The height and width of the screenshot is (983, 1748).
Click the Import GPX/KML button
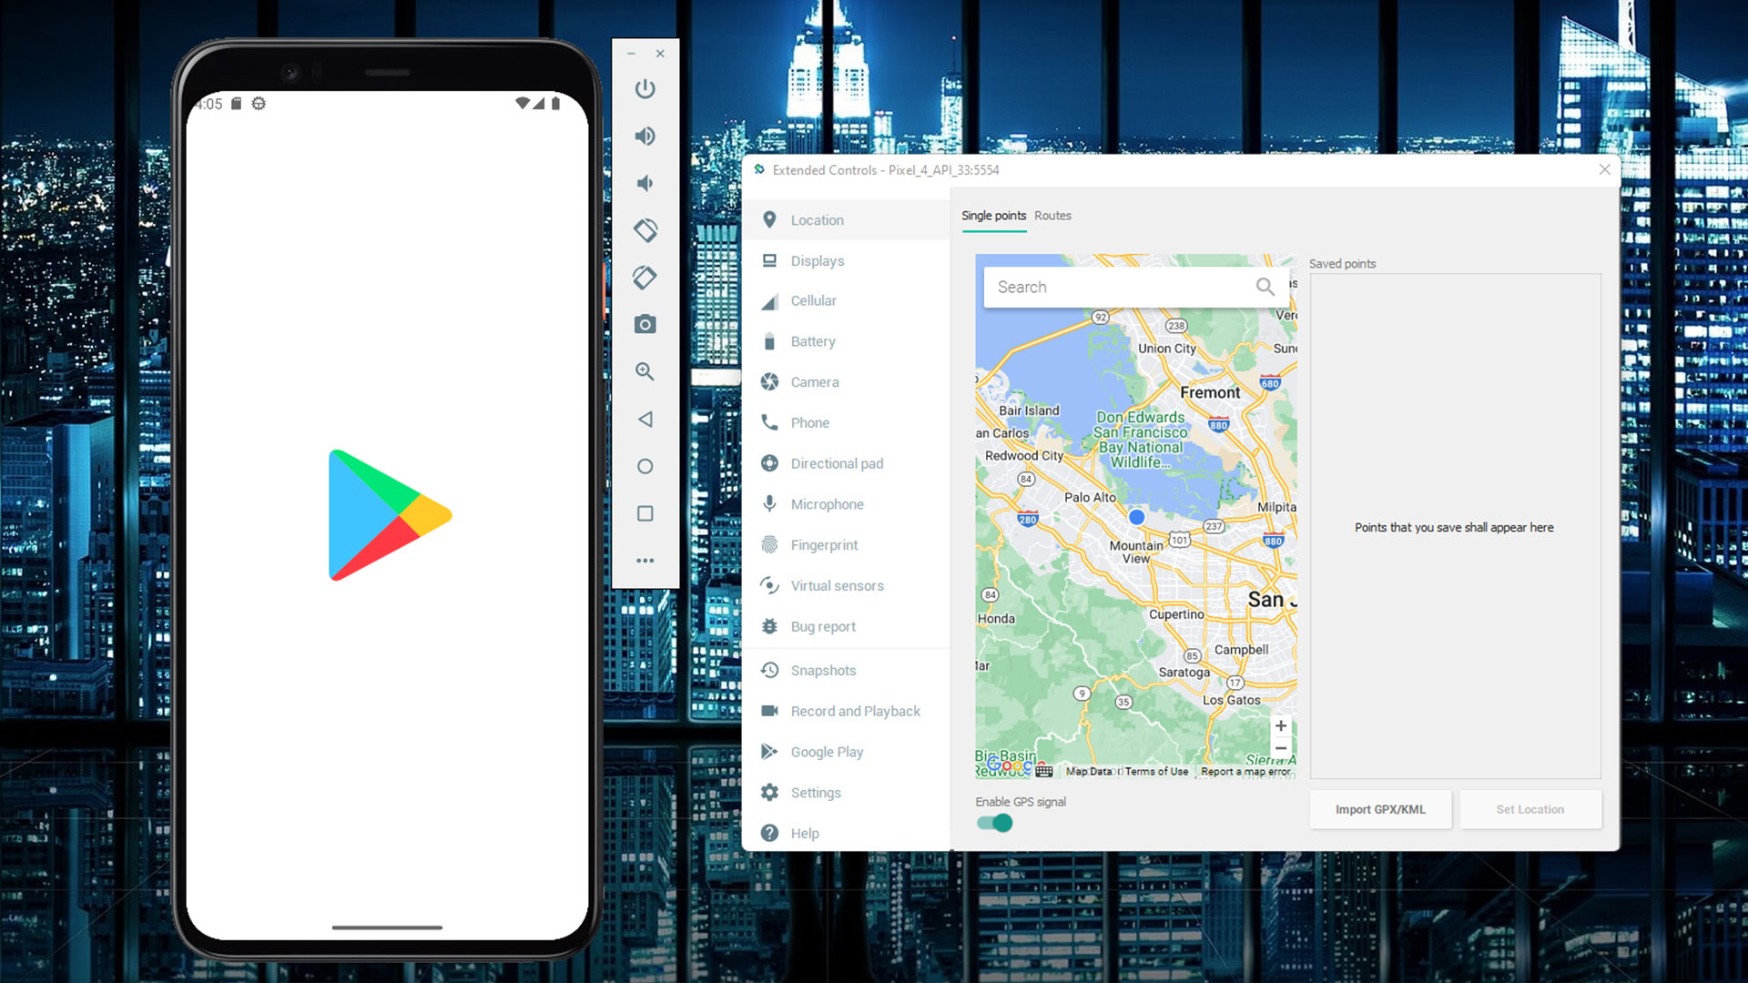point(1379,809)
